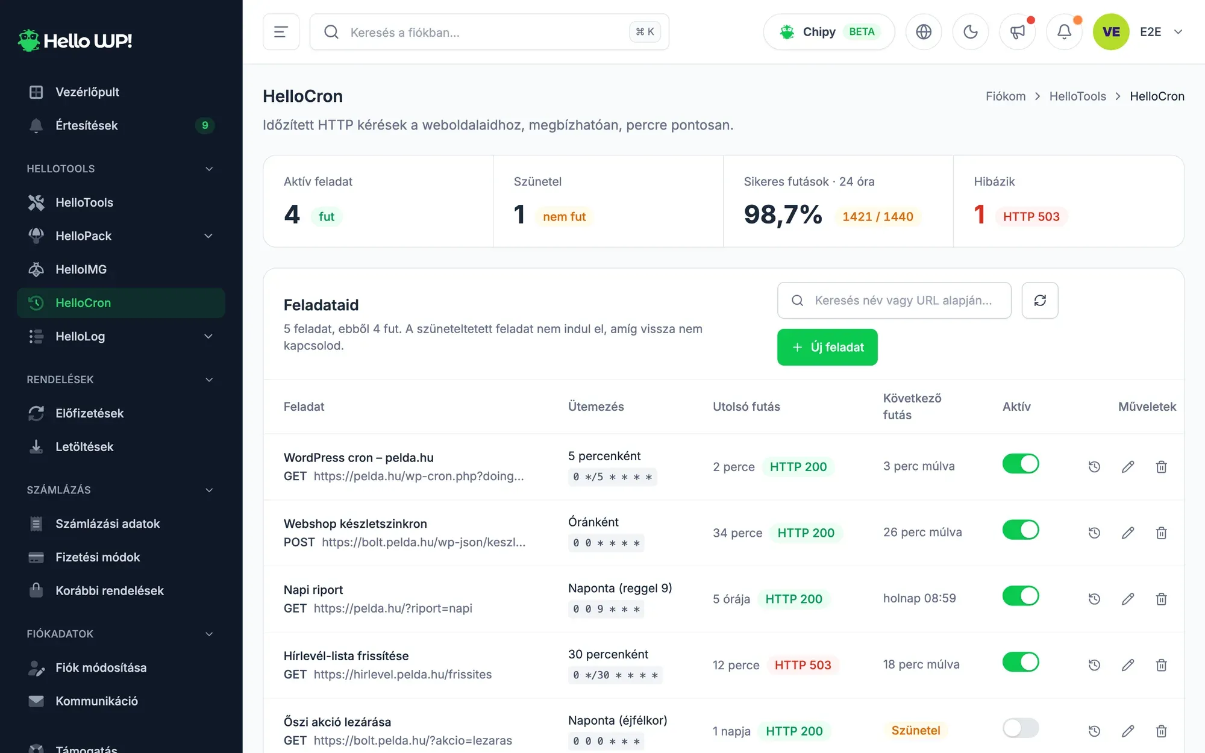View run history for WordPress cron task
The width and height of the screenshot is (1205, 753).
click(x=1094, y=467)
